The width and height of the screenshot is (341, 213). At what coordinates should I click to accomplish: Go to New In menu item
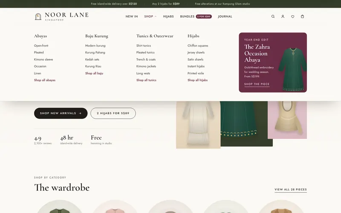point(132,17)
